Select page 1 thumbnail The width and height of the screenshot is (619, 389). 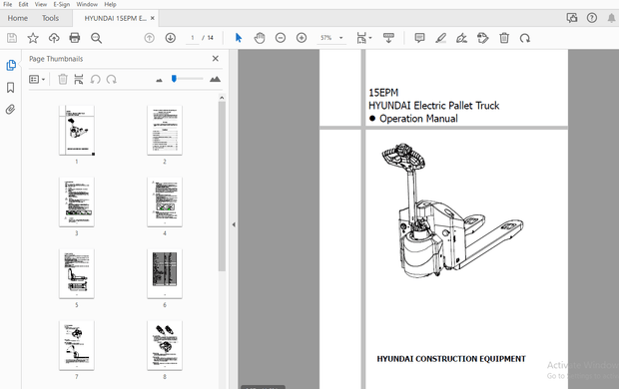(x=77, y=131)
